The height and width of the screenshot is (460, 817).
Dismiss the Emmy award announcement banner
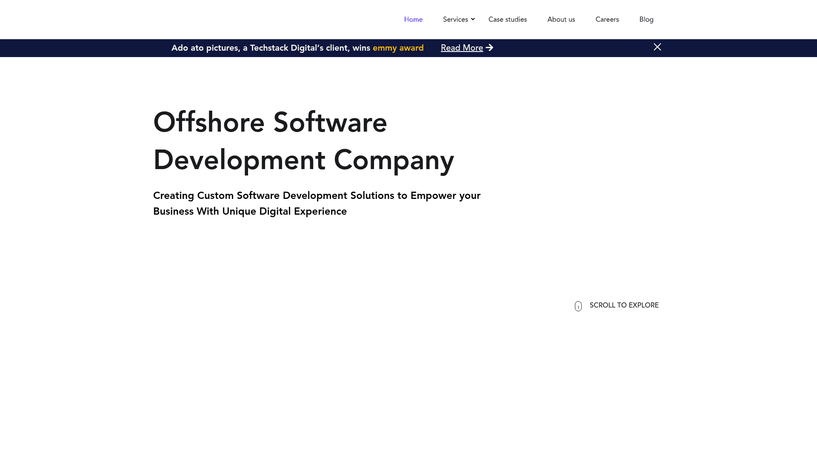coord(657,47)
